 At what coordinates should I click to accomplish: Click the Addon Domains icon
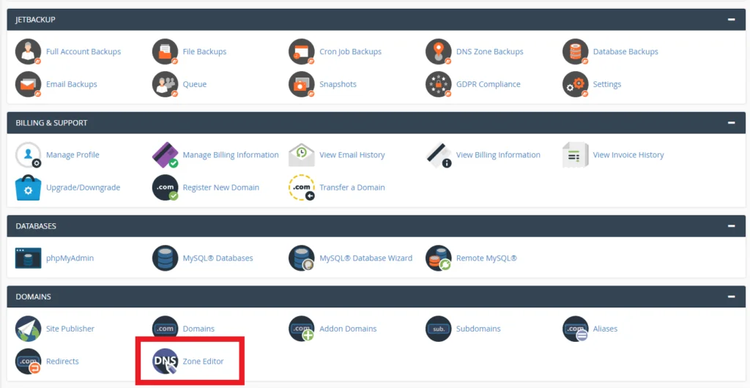point(302,329)
